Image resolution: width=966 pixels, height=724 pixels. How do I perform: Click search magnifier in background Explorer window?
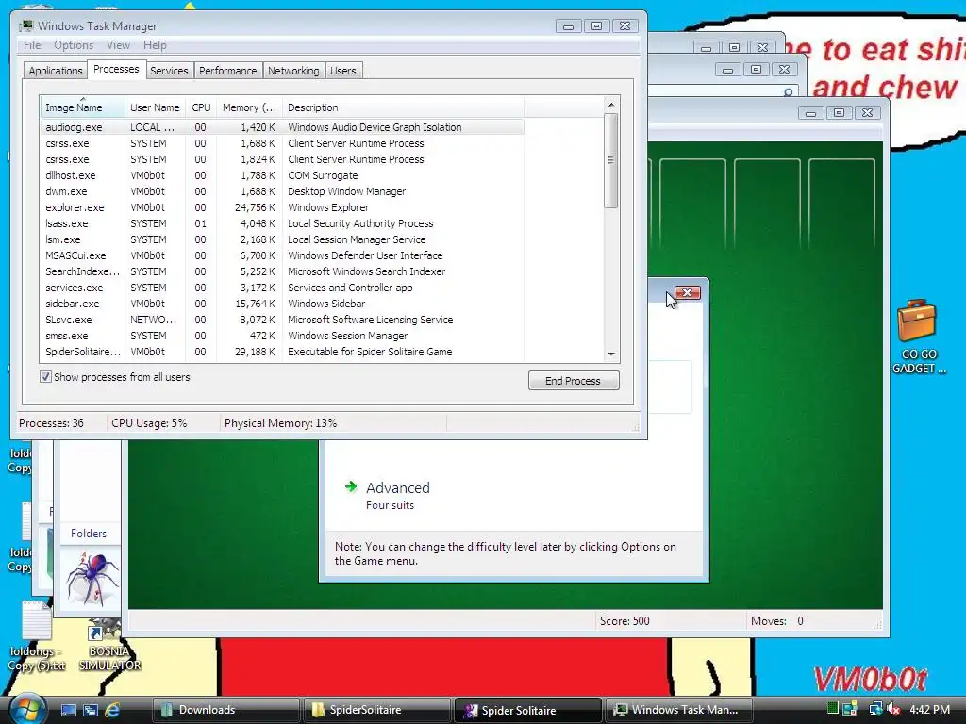pos(788,92)
